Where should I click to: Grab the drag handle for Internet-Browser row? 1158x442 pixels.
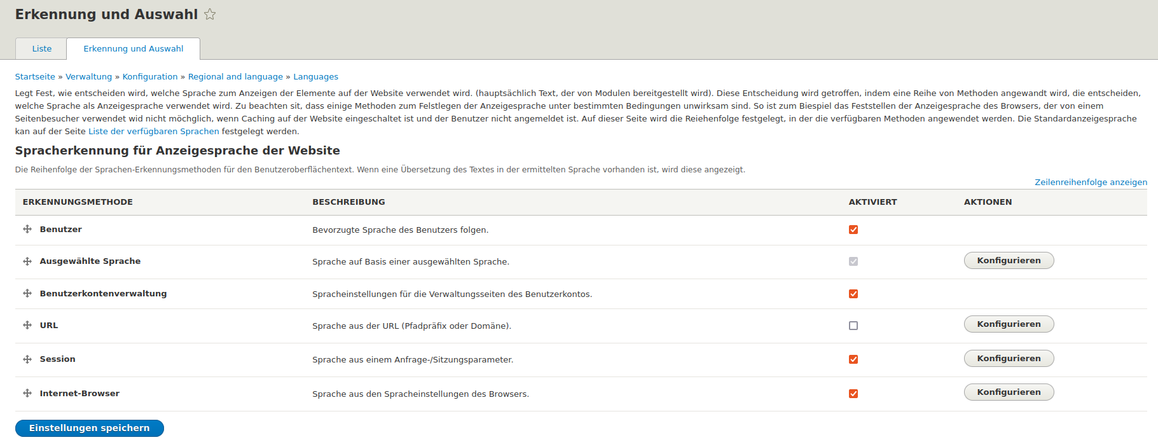(x=27, y=393)
